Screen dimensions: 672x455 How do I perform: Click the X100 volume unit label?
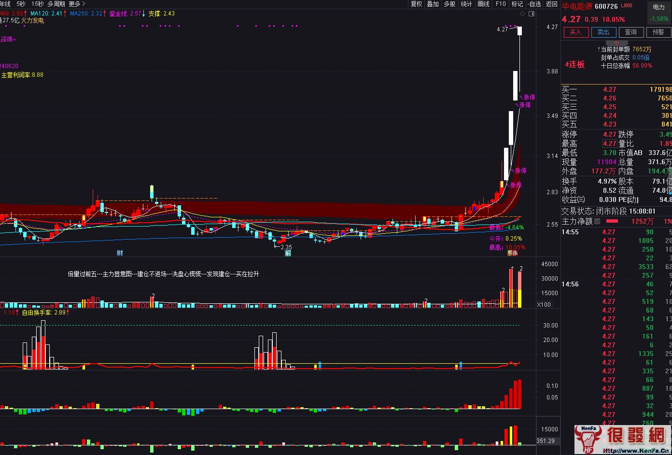pos(544,304)
